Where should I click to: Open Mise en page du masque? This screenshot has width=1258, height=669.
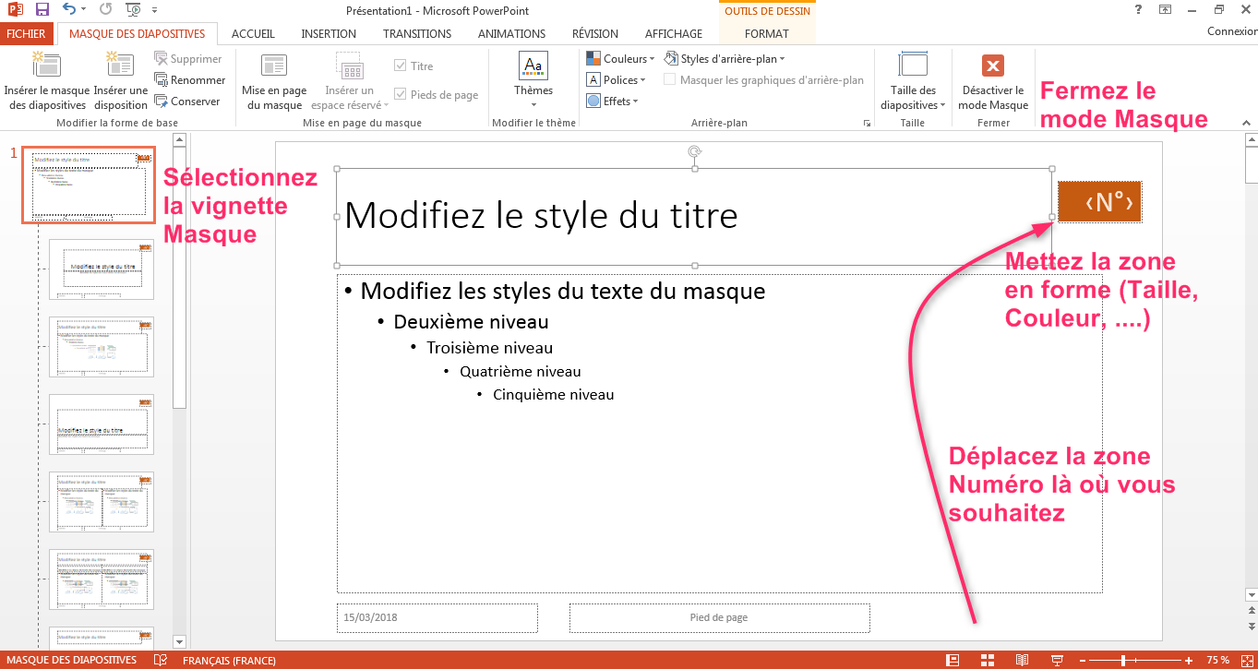coord(273,80)
